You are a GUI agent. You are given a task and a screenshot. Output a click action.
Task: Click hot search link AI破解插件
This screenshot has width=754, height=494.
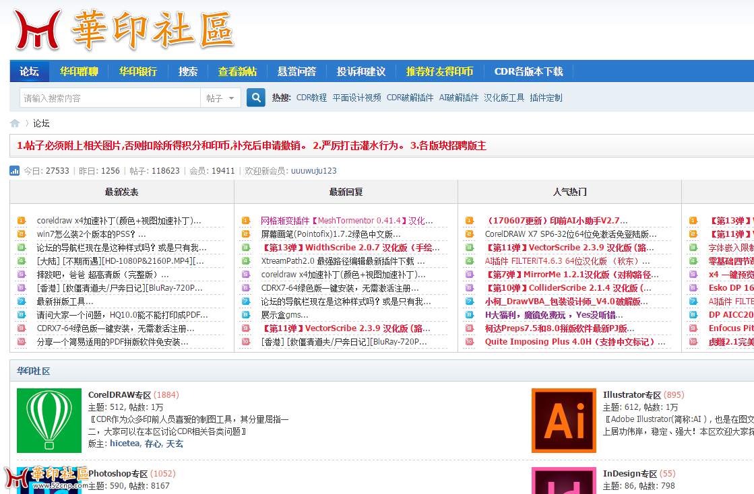[459, 98]
